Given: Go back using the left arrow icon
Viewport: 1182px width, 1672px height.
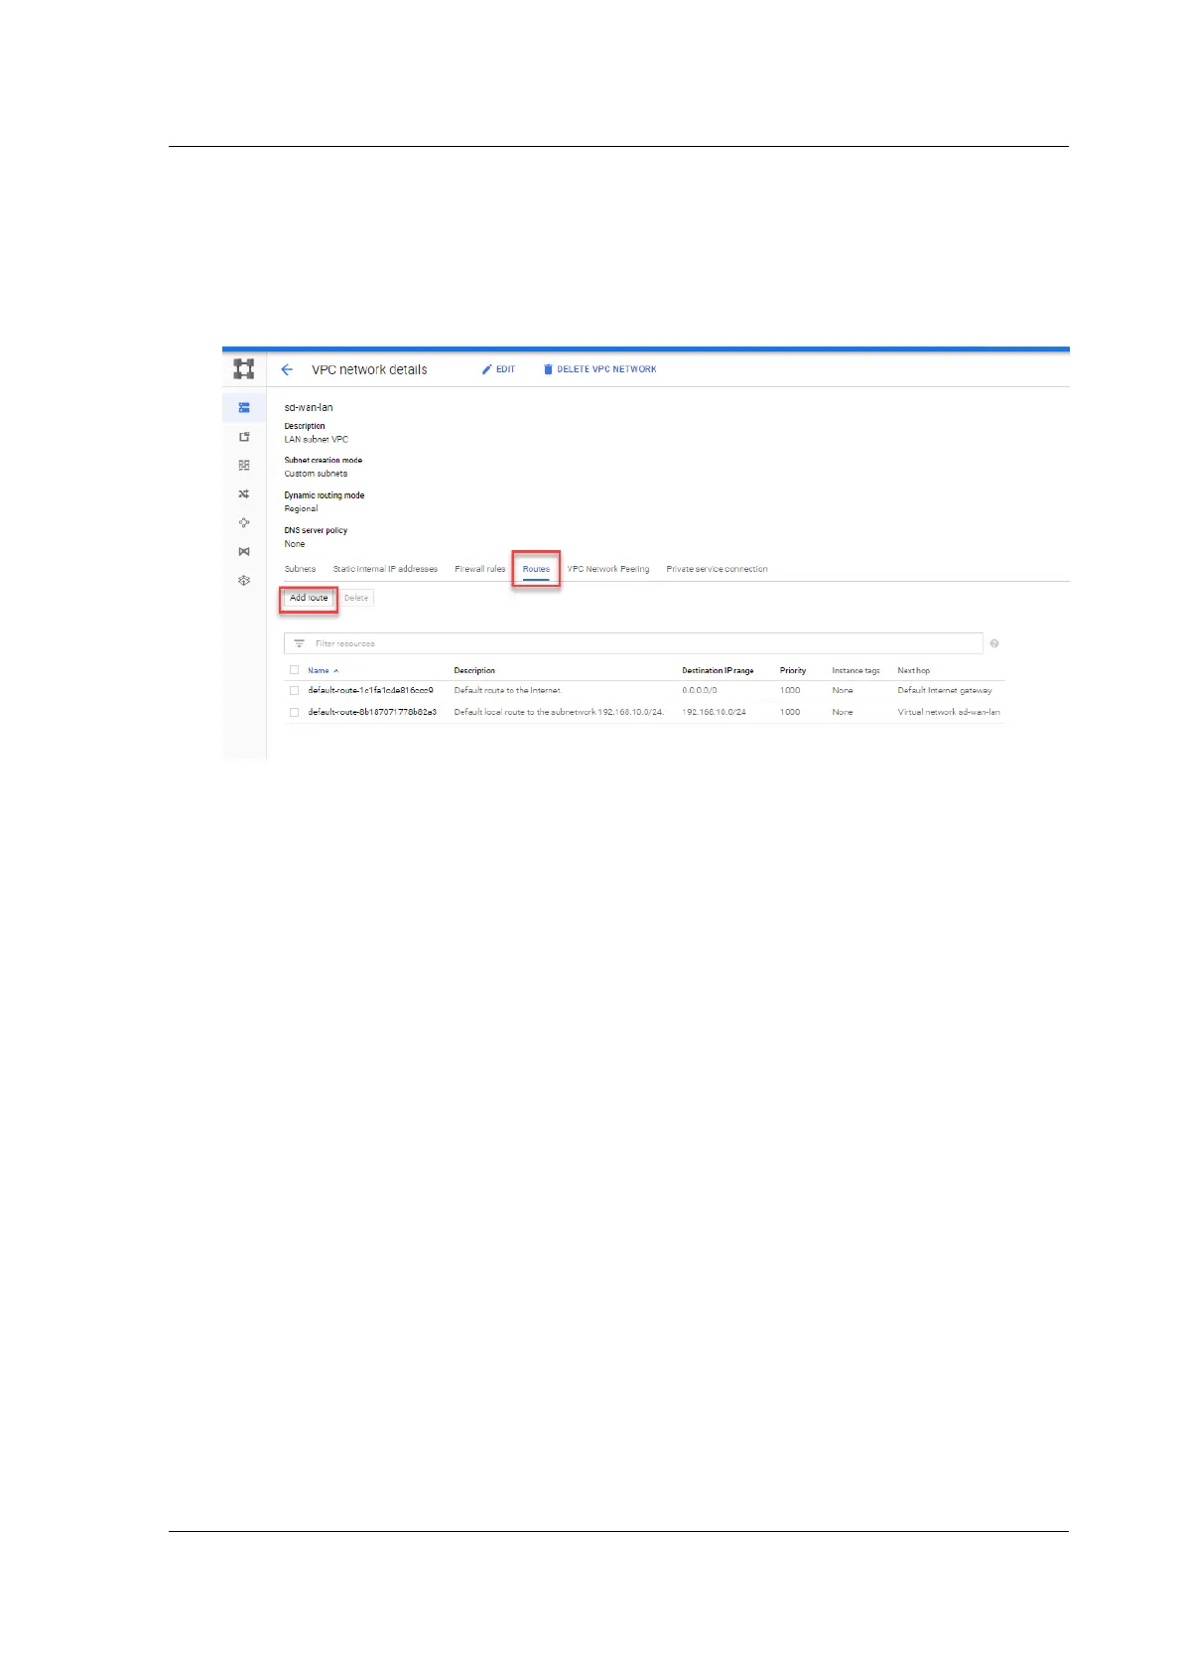Looking at the screenshot, I should [x=287, y=369].
